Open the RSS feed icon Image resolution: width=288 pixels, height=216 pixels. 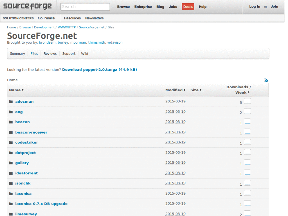pos(266,80)
